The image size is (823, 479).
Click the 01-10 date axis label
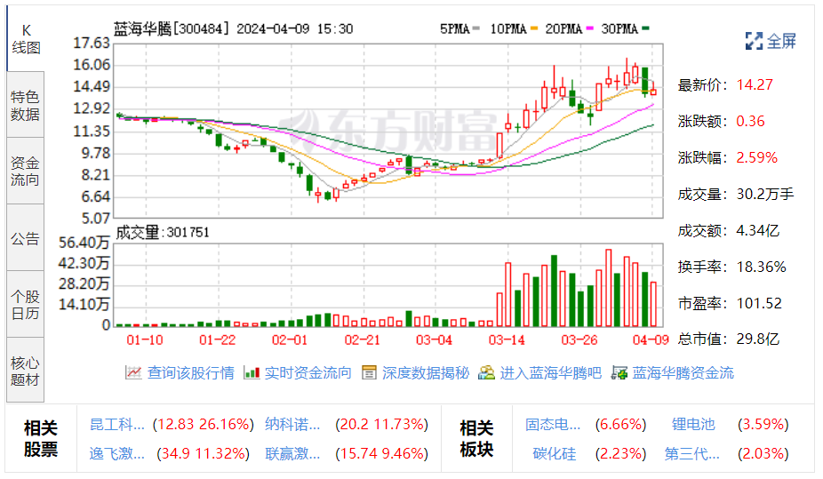click(x=144, y=340)
